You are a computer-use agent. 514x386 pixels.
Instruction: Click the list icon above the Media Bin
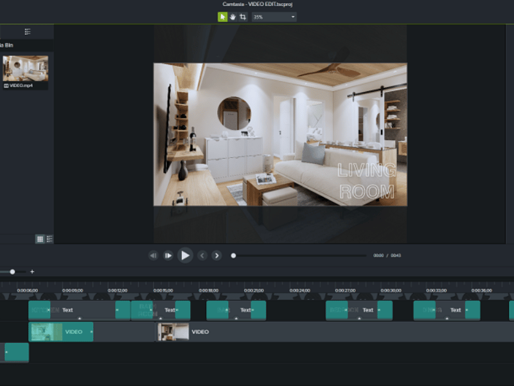pyautogui.click(x=28, y=32)
